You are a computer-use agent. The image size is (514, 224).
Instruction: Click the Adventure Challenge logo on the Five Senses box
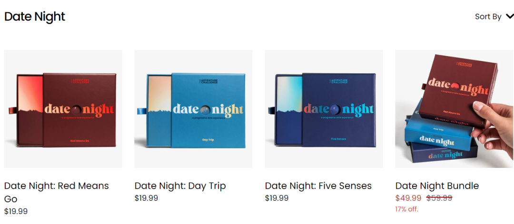339,82
